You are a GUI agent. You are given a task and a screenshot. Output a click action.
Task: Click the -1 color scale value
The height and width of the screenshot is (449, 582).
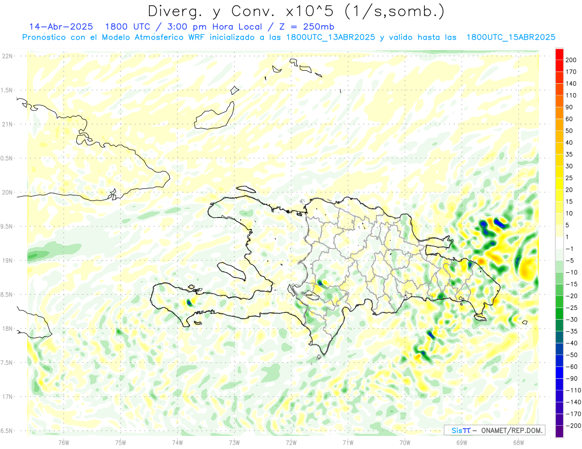[x=570, y=249]
